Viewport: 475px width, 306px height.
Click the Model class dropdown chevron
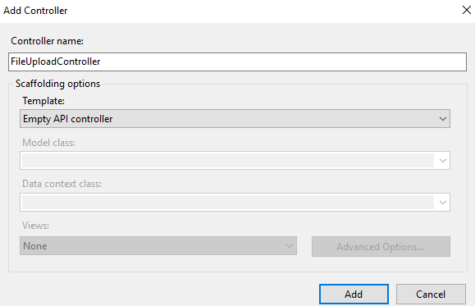(442, 161)
